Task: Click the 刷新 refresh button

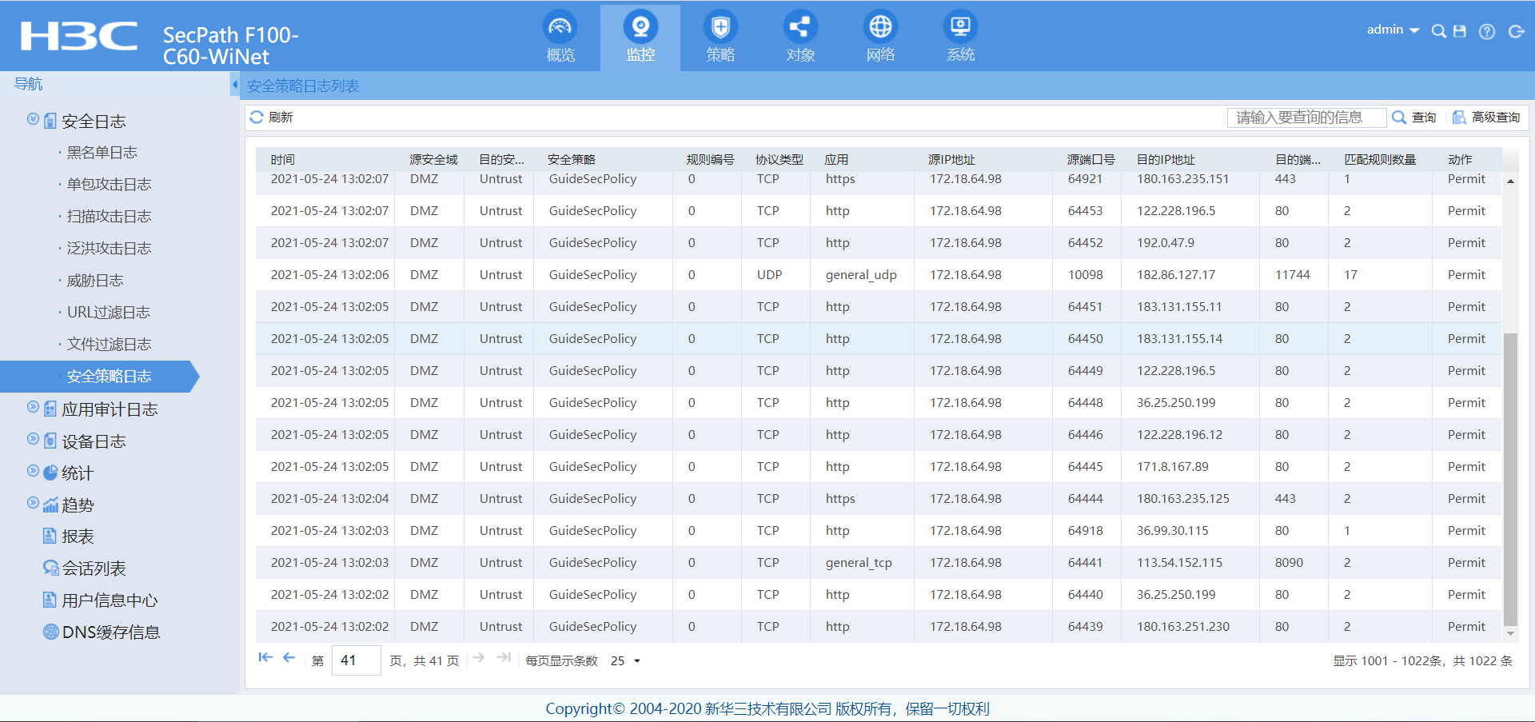Action: click(272, 118)
